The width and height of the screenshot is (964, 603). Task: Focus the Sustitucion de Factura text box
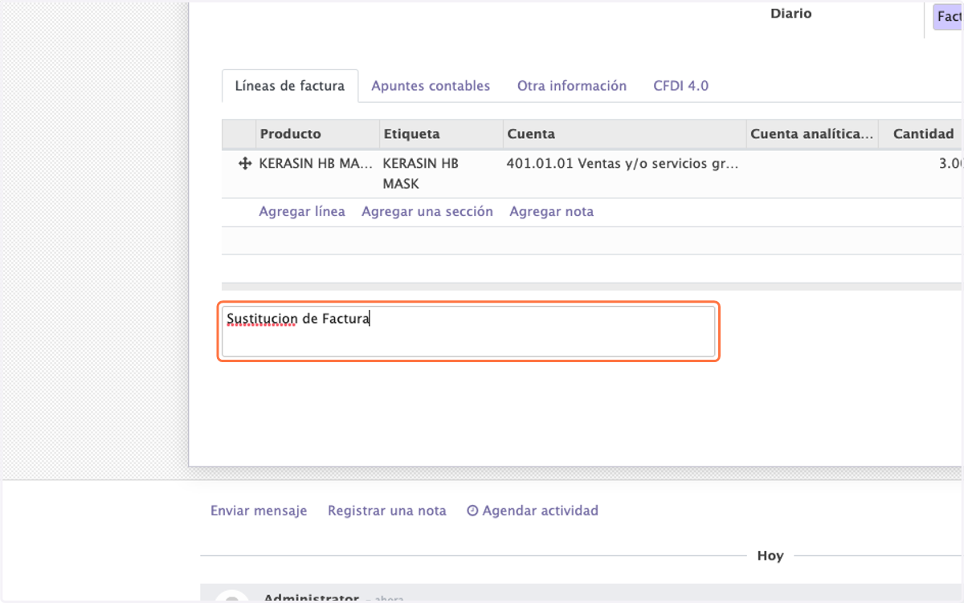(468, 331)
